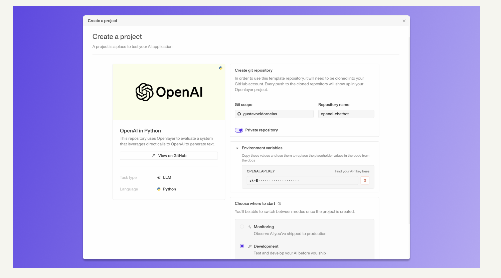Collapse the Environment variables section
Image resolution: width=501 pixels, height=278 pixels.
point(237,148)
